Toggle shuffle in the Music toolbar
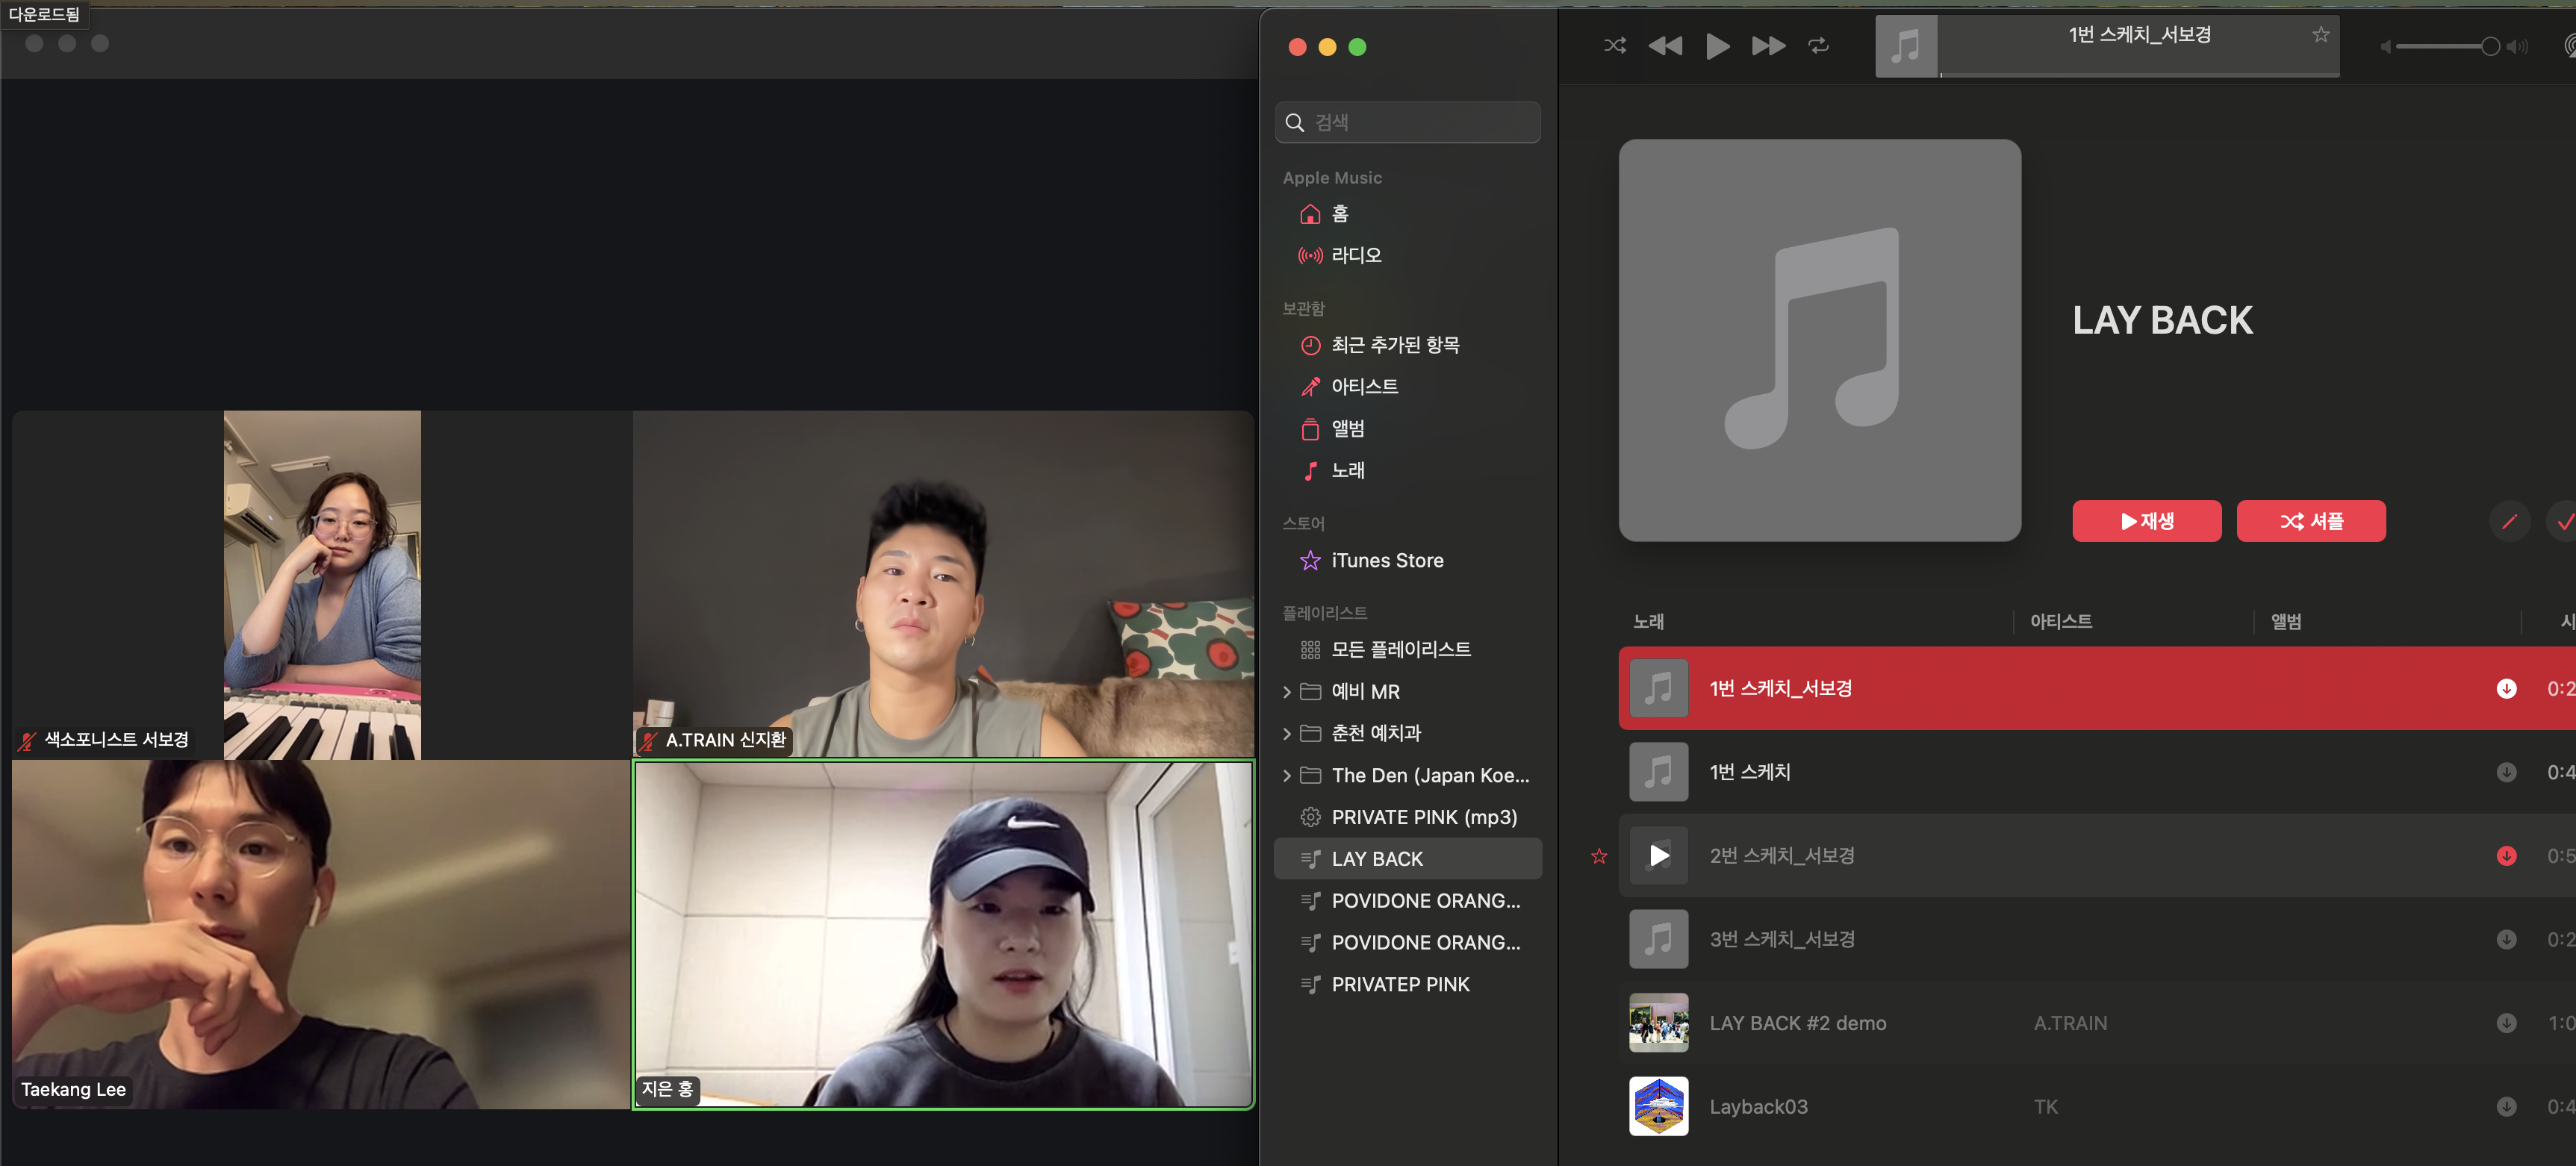The image size is (2576, 1166). click(1614, 46)
